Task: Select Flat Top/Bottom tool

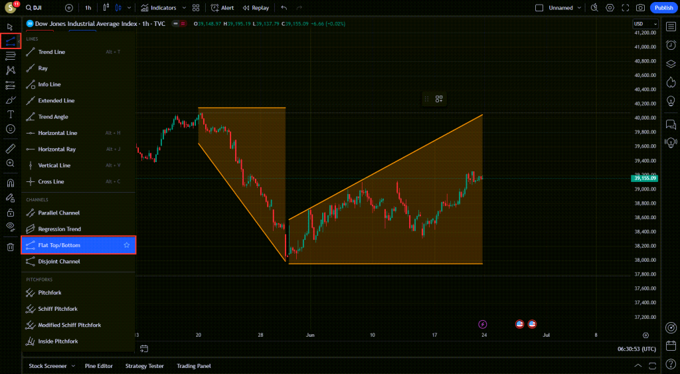Action: (78, 245)
